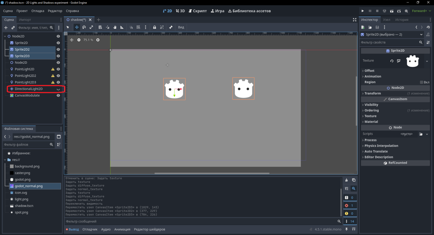This screenshot has height=235, width=434.
Task: Open object history clock icon
Action: point(428,27)
